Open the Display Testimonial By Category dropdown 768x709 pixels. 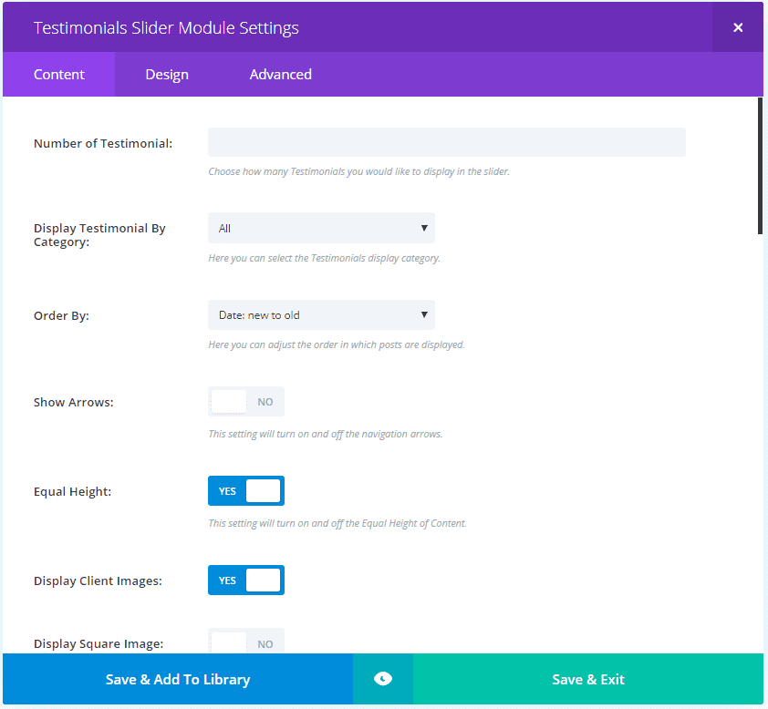pyautogui.click(x=321, y=228)
